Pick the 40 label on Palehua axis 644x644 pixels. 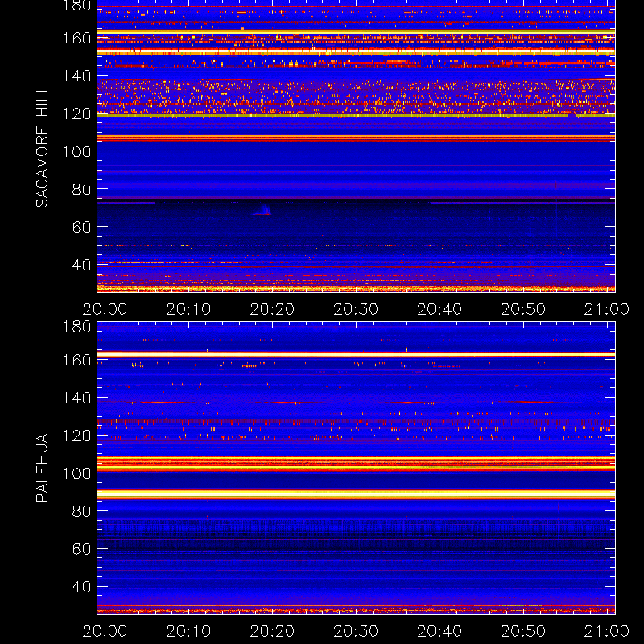point(81,587)
